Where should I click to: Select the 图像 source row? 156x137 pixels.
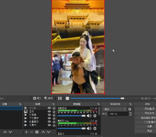pos(40,111)
